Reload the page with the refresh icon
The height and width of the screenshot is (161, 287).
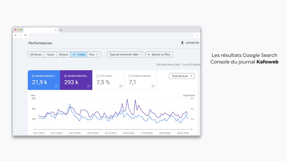[25, 35]
